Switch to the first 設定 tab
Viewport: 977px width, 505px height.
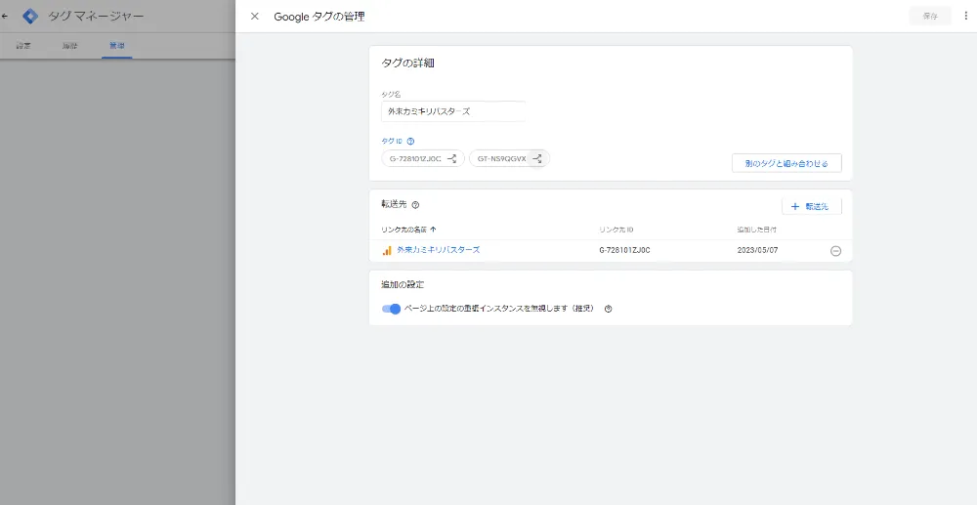click(23, 46)
